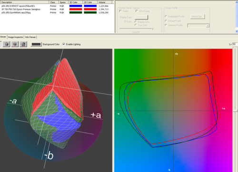The width and height of the screenshot is (238, 172).
Task: Sort by the Volume column header
Action: [x=105, y=2]
